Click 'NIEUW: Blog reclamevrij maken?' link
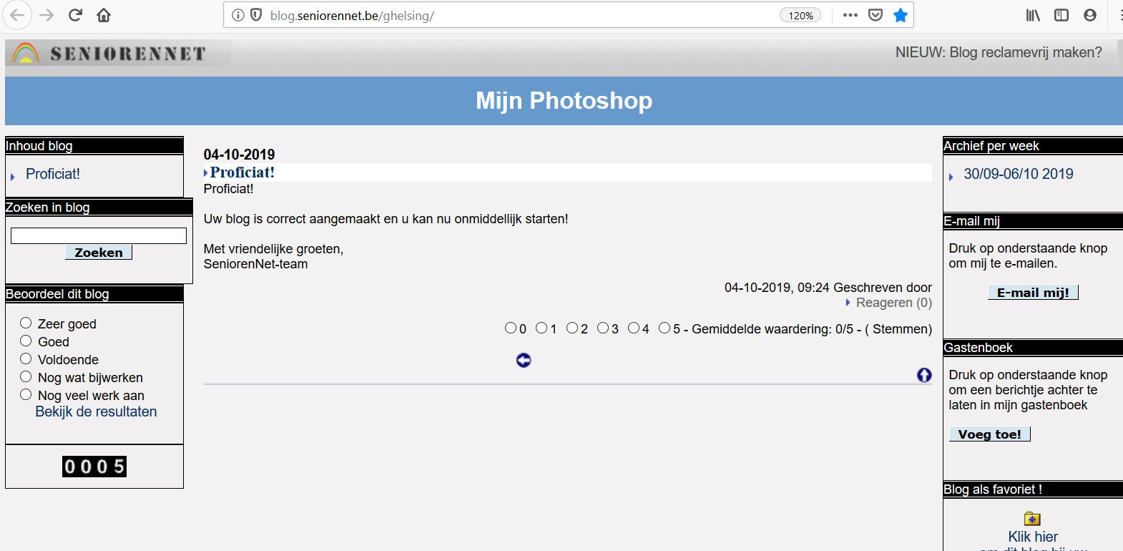This screenshot has width=1123, height=551. point(999,52)
